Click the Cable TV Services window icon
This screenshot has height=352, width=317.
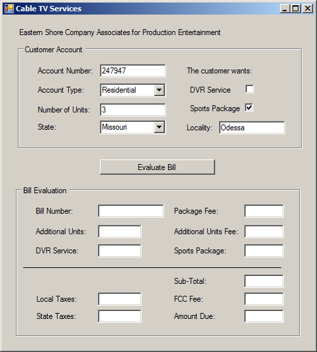tap(9, 9)
